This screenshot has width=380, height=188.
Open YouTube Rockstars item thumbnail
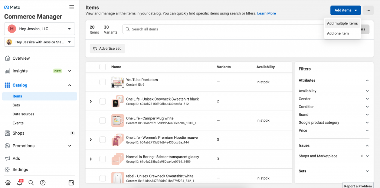click(118, 82)
